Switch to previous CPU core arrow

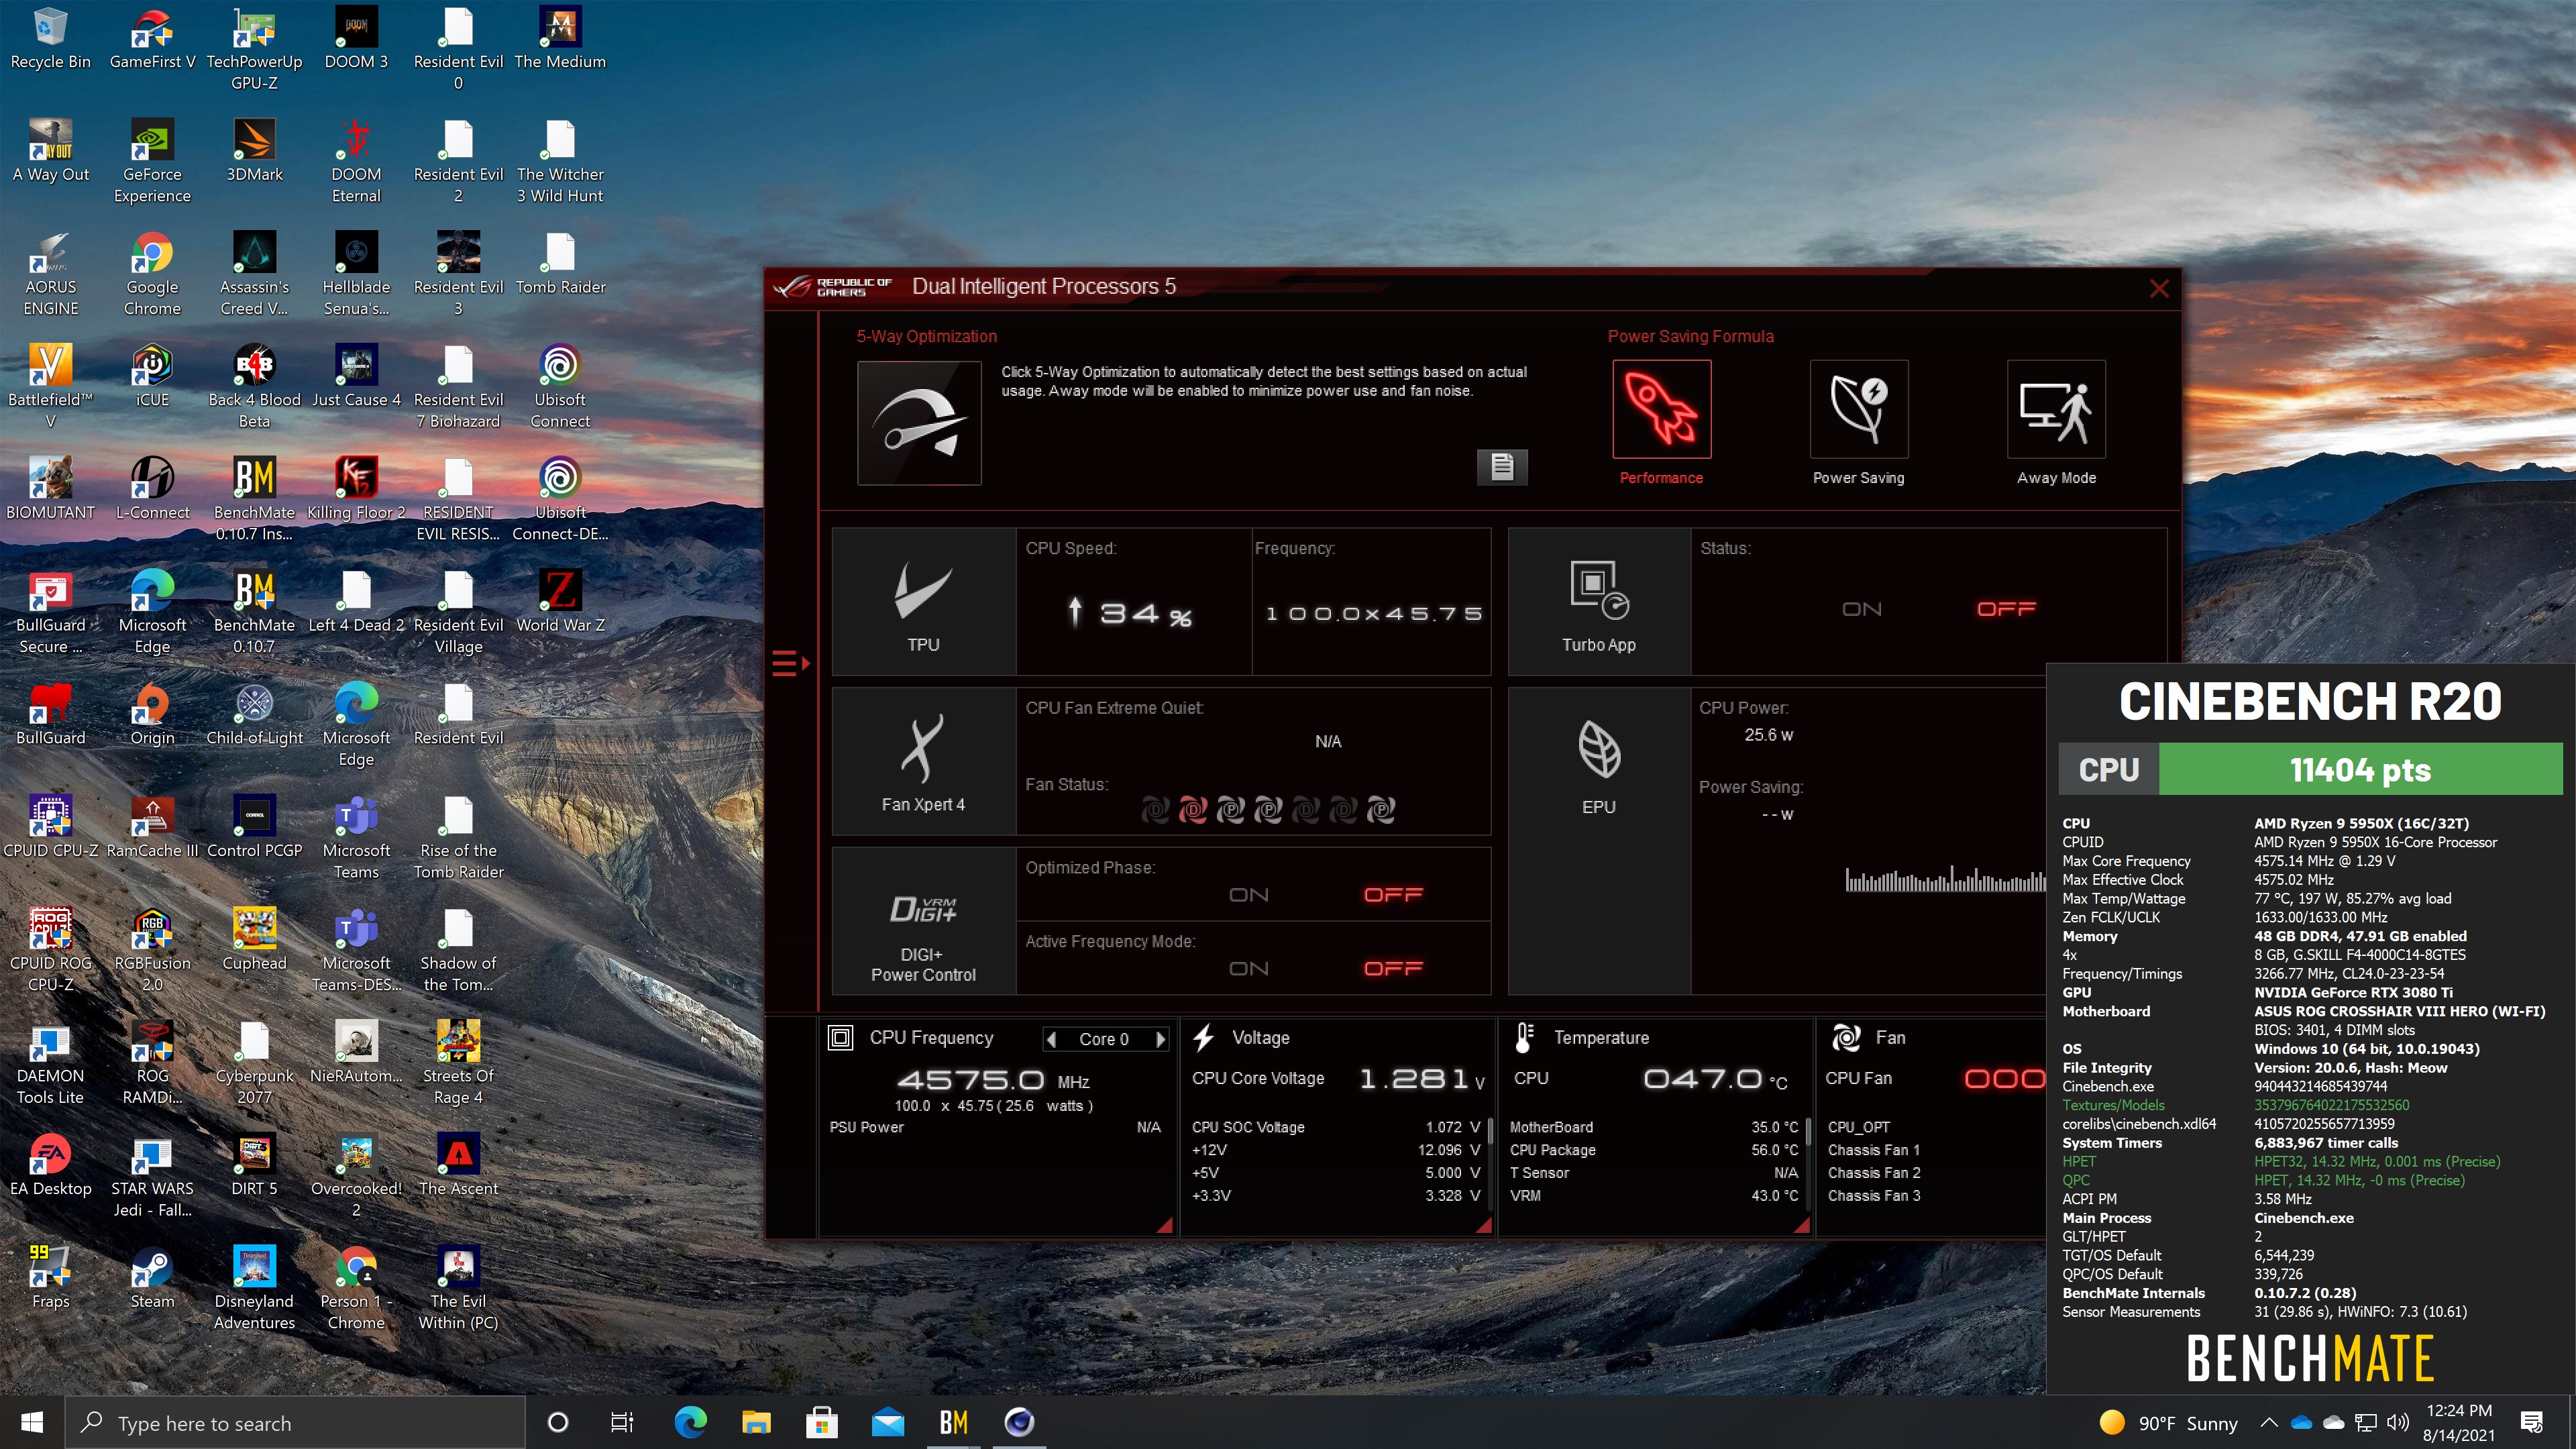click(x=1051, y=1039)
